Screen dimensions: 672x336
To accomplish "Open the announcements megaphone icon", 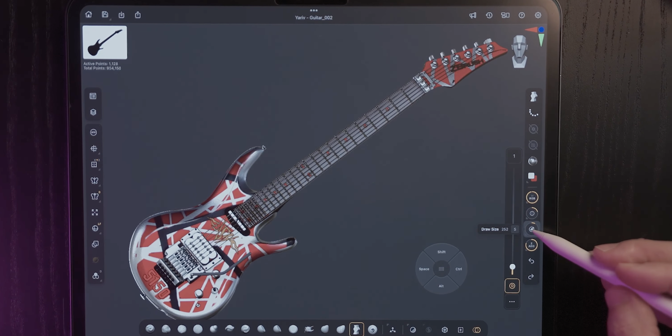I will click(x=473, y=15).
